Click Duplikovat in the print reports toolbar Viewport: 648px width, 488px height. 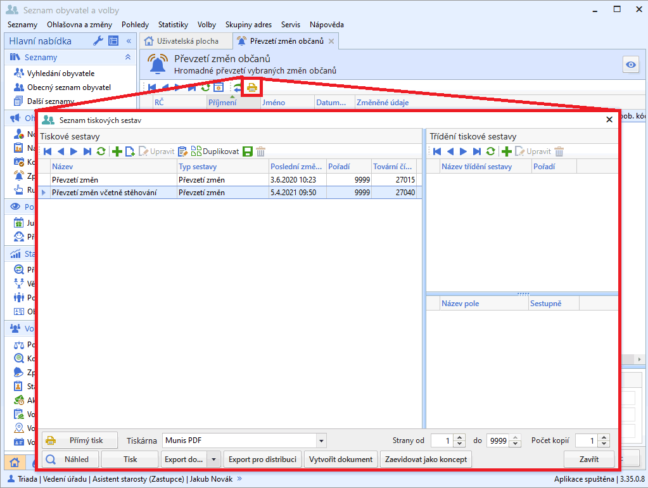tap(215, 151)
